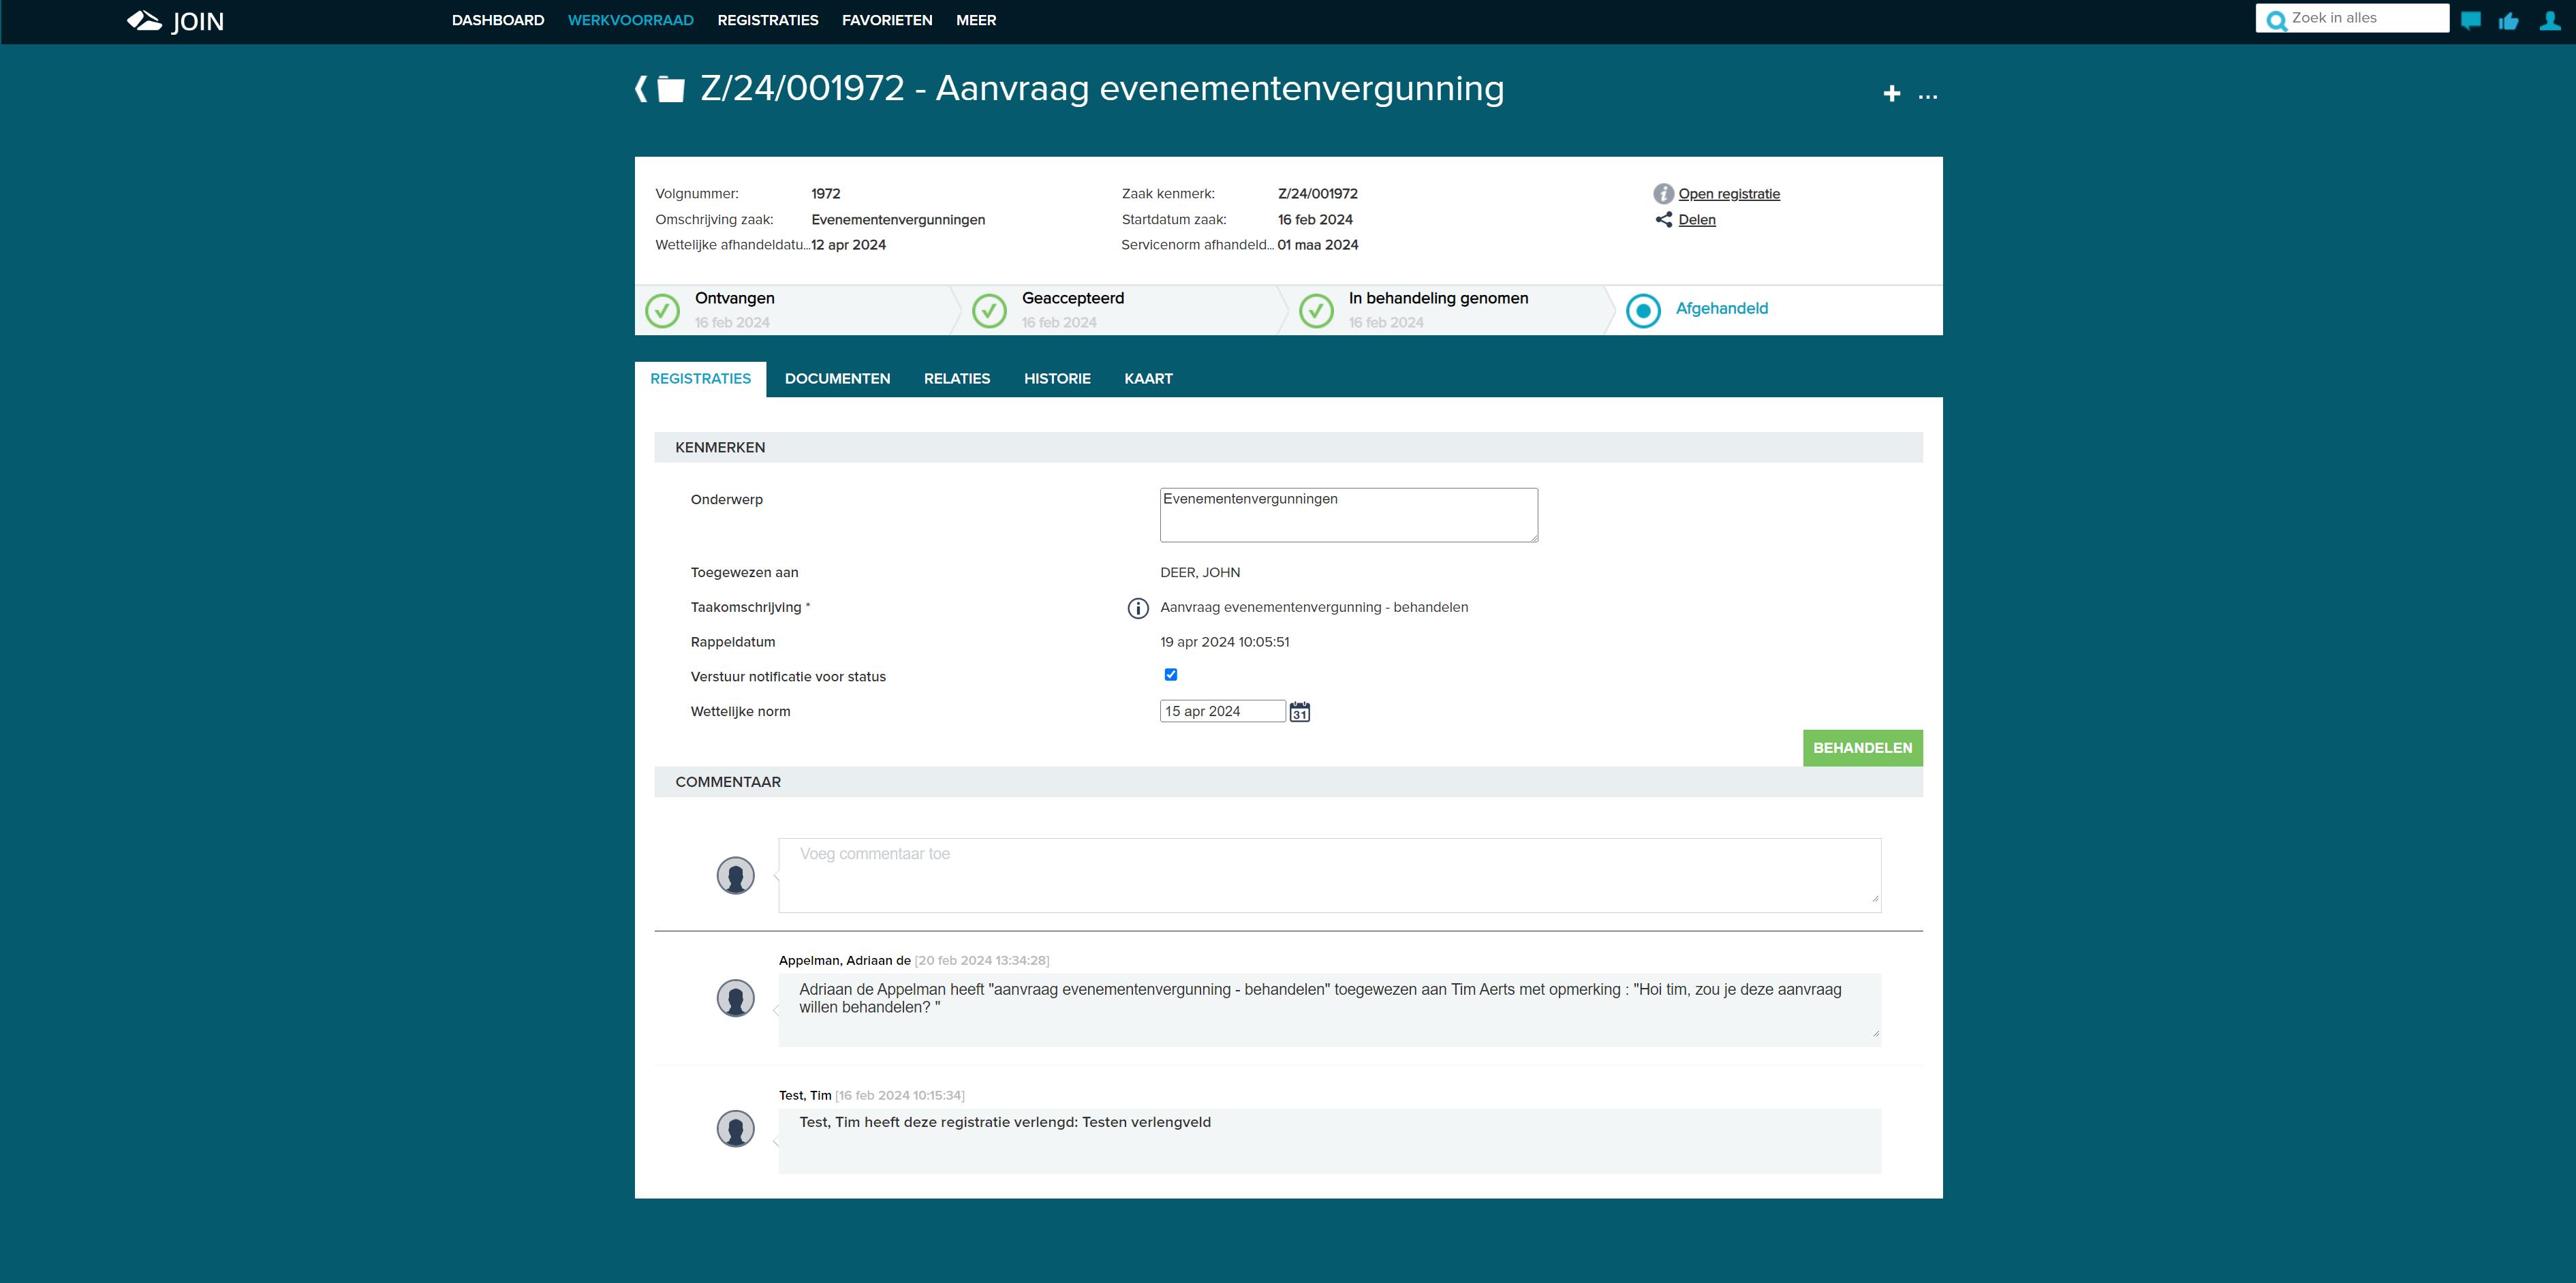2576x1283 pixels.
Task: Click the plus add icon
Action: pos(1891,94)
